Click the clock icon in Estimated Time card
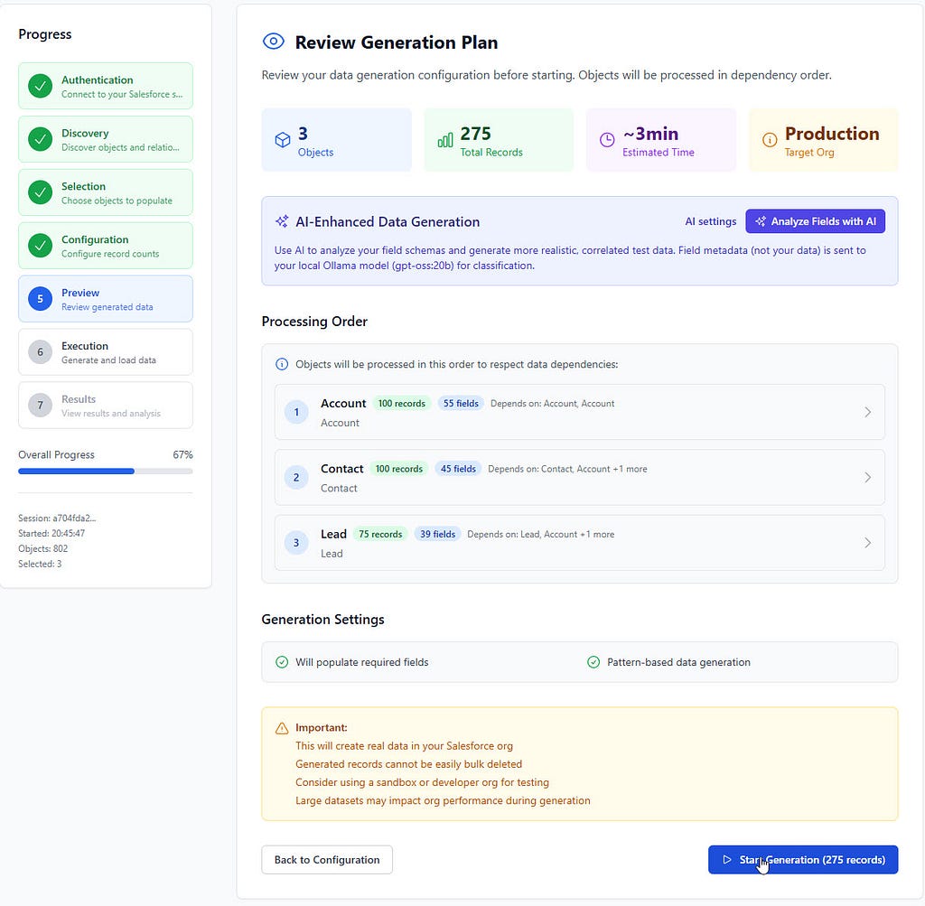 (x=607, y=140)
